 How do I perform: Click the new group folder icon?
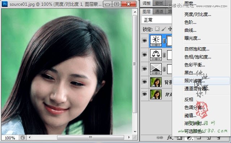click(x=199, y=138)
